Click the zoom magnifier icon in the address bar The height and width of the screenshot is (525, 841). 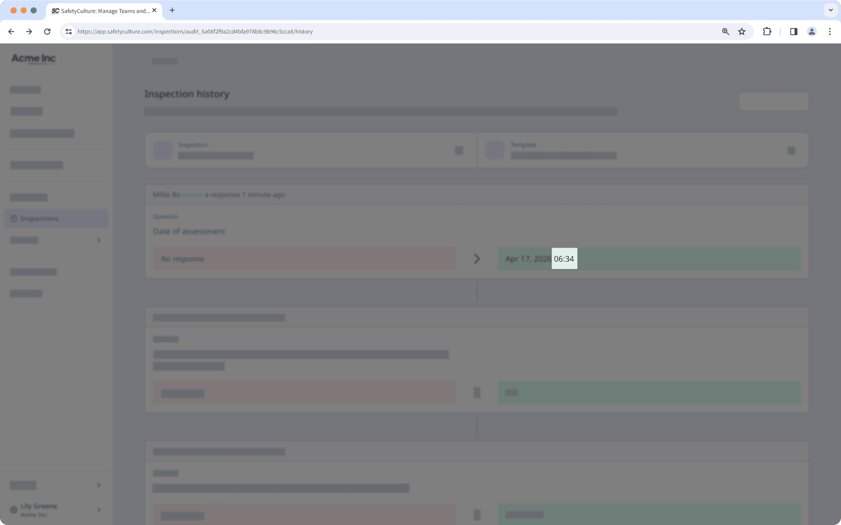[725, 31]
